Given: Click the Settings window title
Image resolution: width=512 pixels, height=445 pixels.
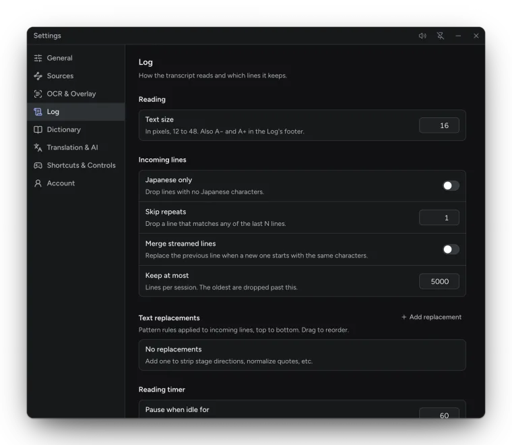Looking at the screenshot, I should pos(47,36).
